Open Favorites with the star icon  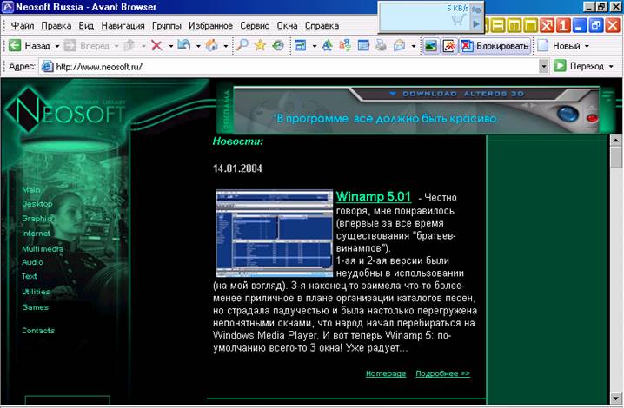(x=260, y=45)
